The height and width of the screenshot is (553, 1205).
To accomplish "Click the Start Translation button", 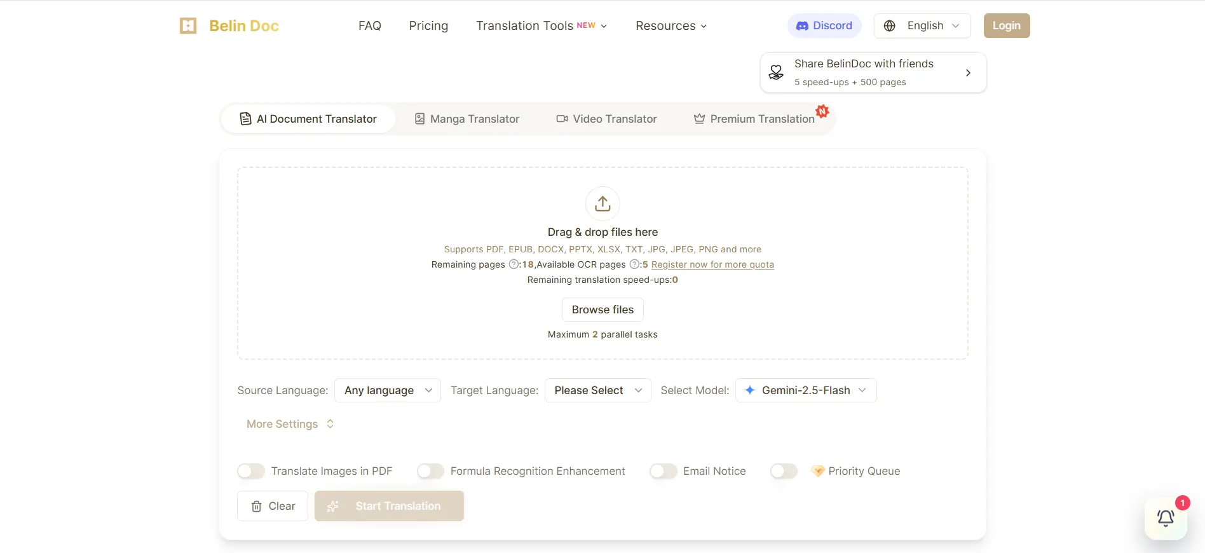I will 389,506.
